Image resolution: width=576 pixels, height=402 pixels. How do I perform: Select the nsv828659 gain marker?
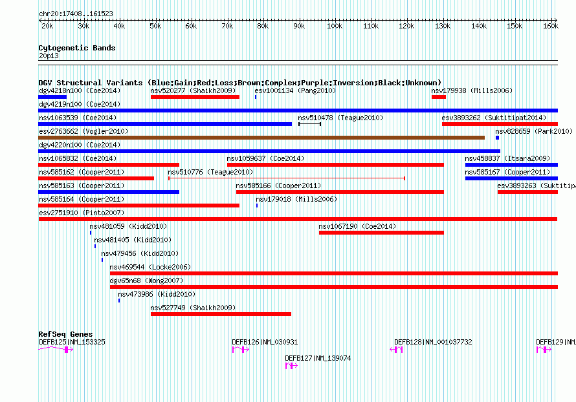coord(497,138)
